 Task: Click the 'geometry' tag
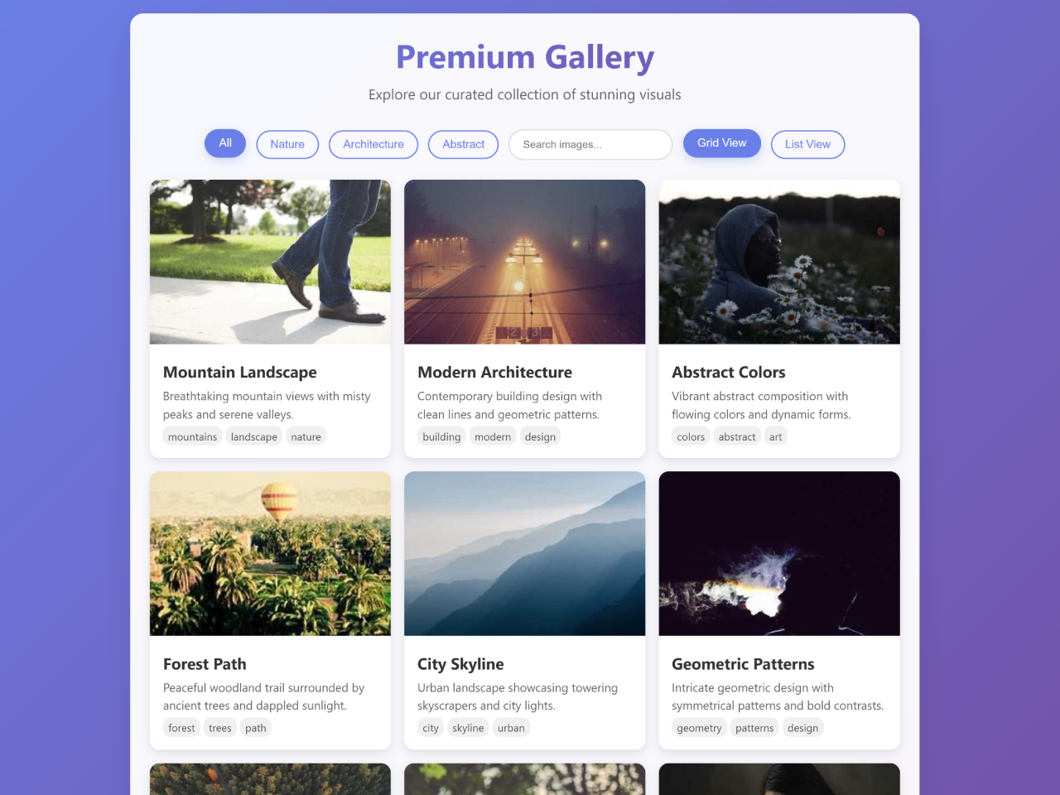699,728
